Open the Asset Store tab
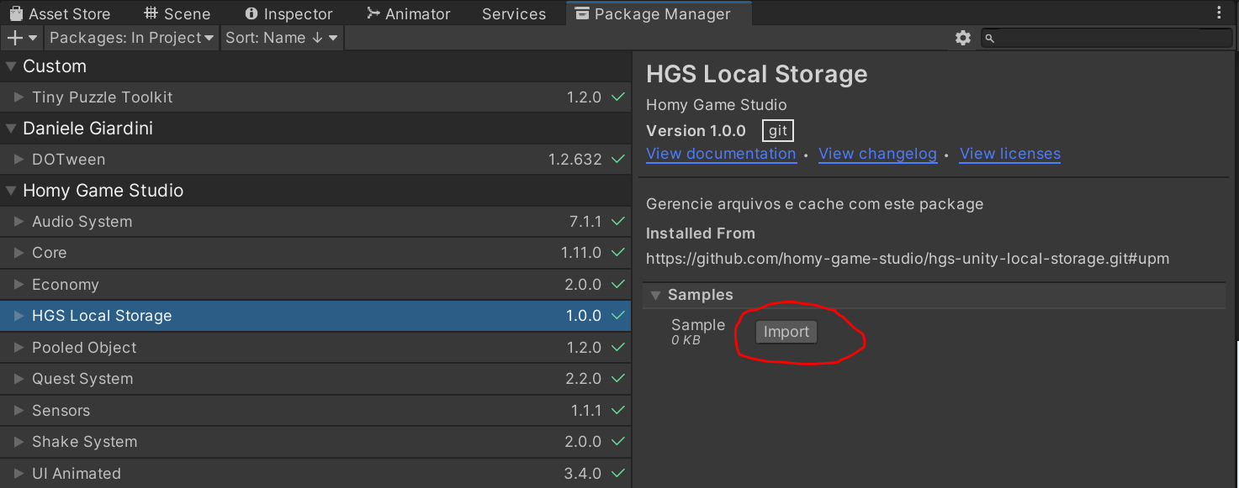The height and width of the screenshot is (488, 1239). point(60,13)
